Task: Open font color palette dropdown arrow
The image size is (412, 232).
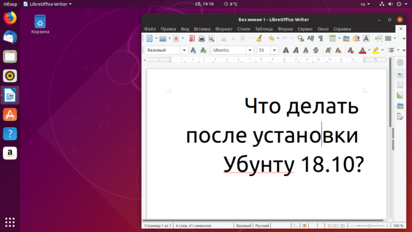Action: point(369,50)
